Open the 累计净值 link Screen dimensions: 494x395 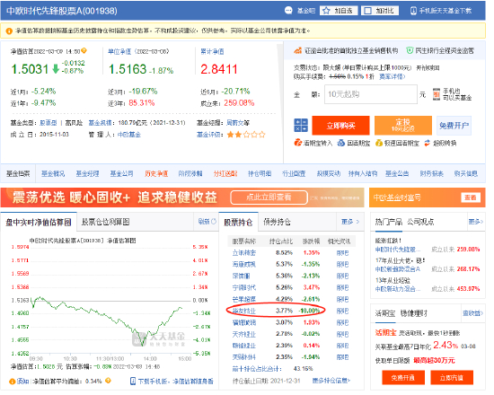click(x=212, y=51)
